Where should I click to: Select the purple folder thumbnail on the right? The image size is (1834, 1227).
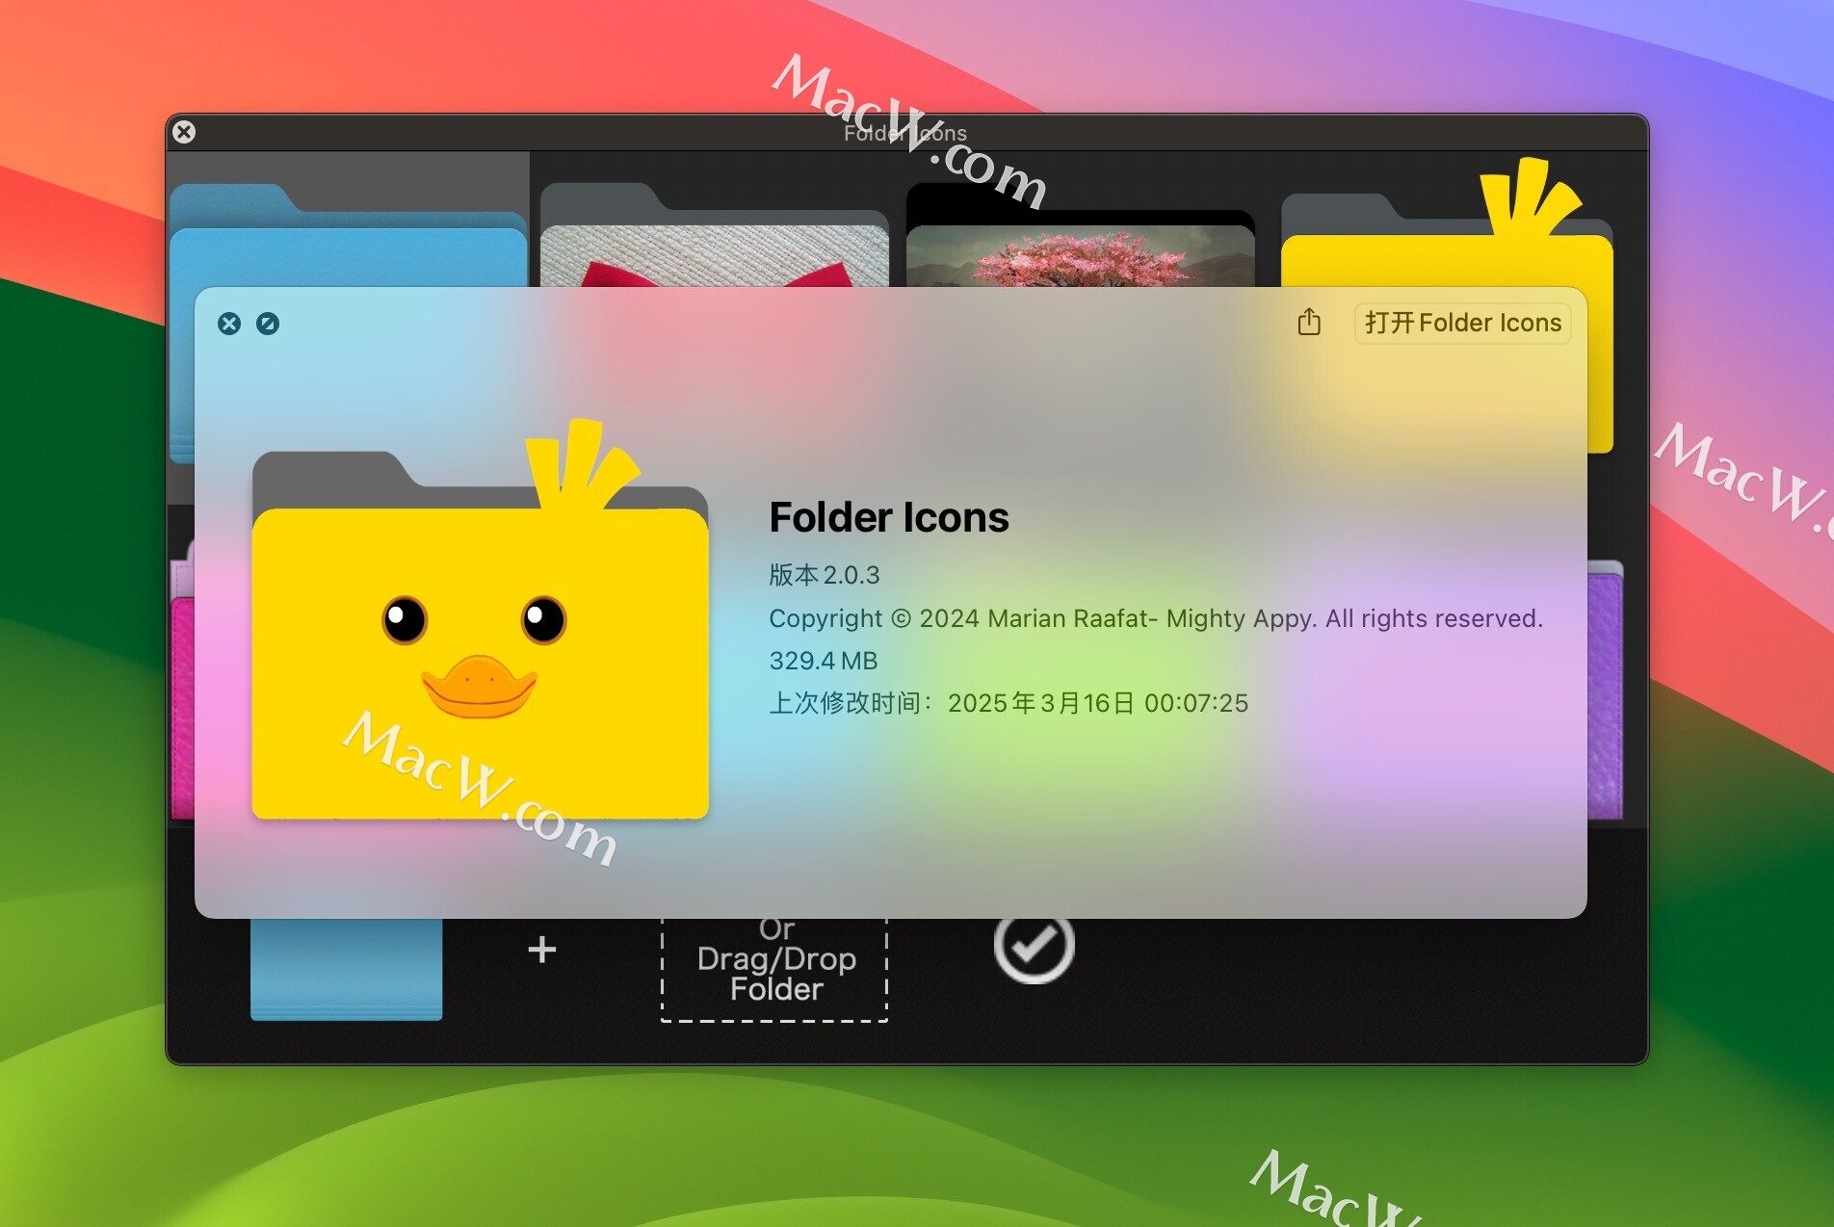pos(1605,690)
